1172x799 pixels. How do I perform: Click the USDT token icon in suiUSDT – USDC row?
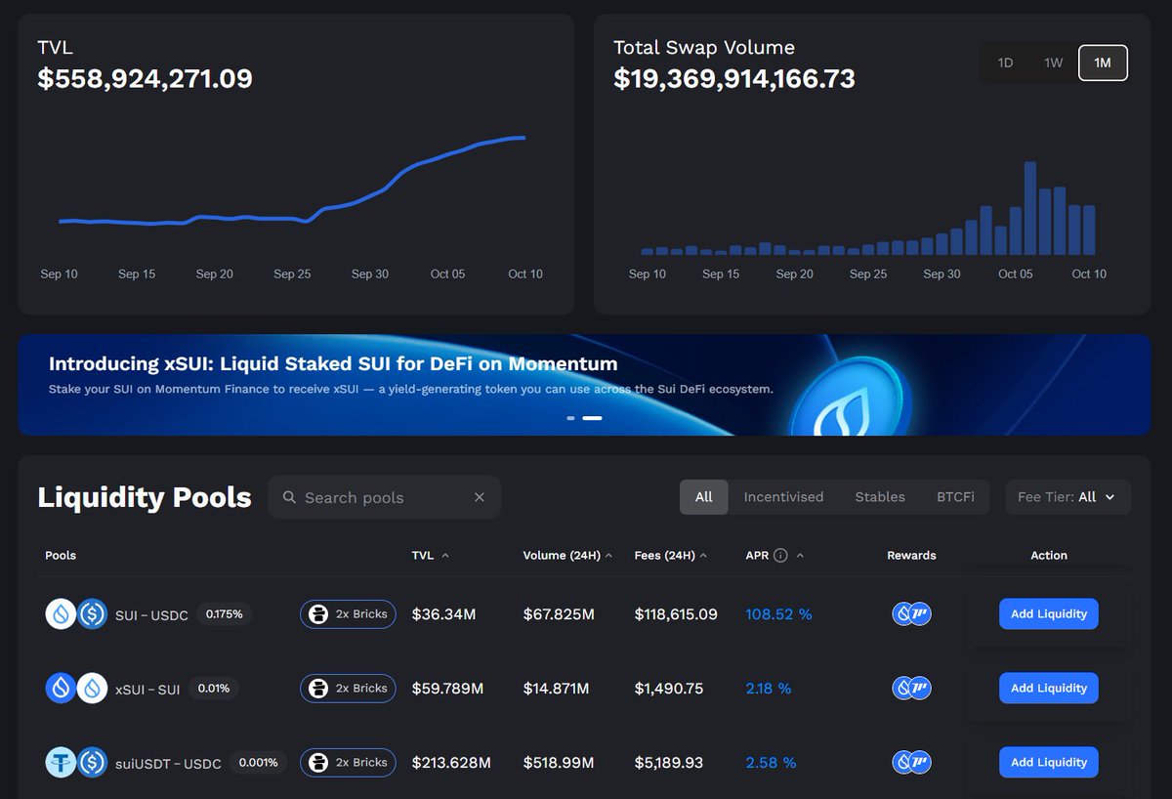click(x=61, y=762)
